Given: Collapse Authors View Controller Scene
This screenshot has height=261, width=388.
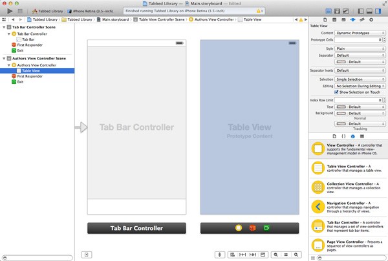Looking at the screenshot, I should (x=4, y=59).
